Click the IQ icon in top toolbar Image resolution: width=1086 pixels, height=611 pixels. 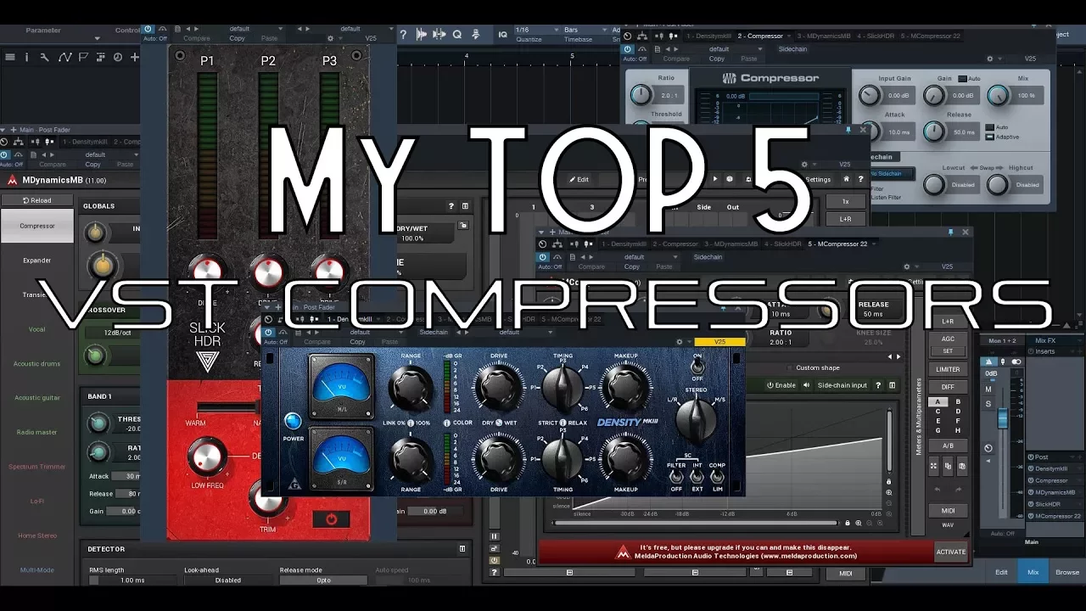[503, 34]
